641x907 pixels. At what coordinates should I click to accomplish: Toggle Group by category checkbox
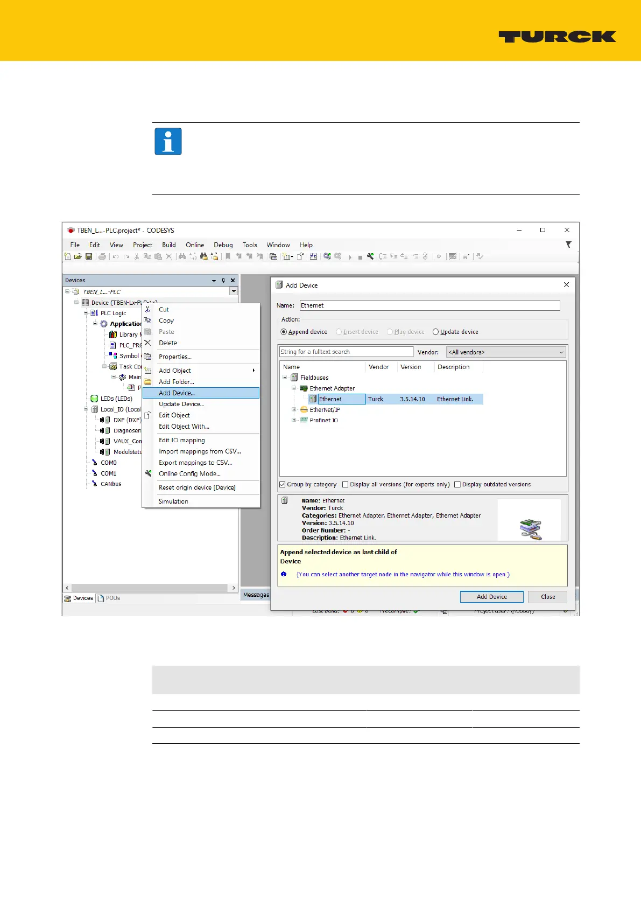click(x=283, y=484)
